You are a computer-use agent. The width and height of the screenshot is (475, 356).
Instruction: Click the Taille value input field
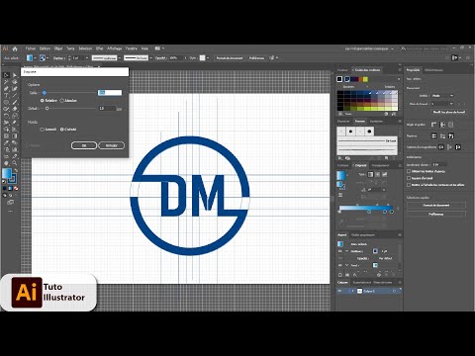pos(110,93)
